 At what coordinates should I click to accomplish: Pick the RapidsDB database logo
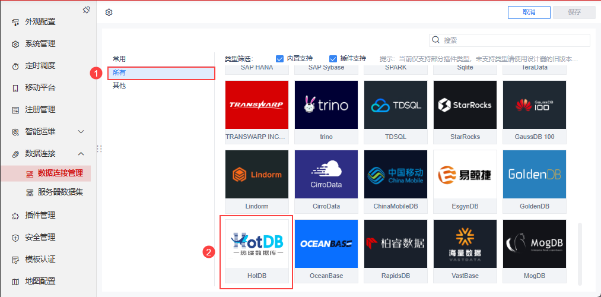[396, 244]
